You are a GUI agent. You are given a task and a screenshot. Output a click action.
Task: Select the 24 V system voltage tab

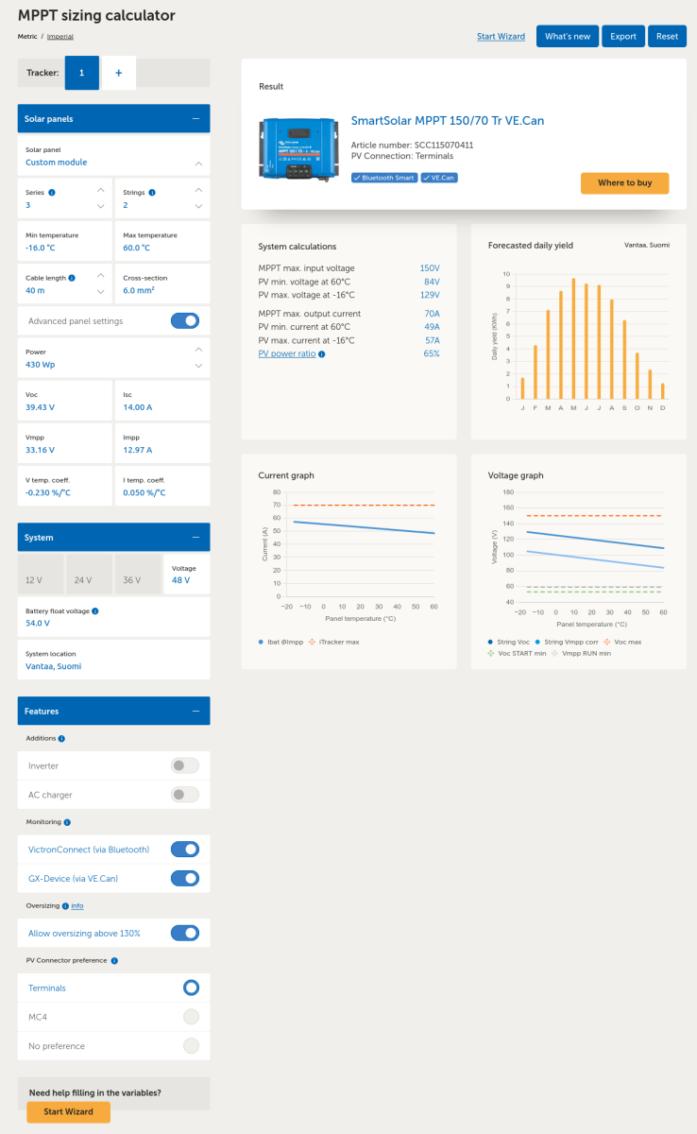(x=83, y=580)
